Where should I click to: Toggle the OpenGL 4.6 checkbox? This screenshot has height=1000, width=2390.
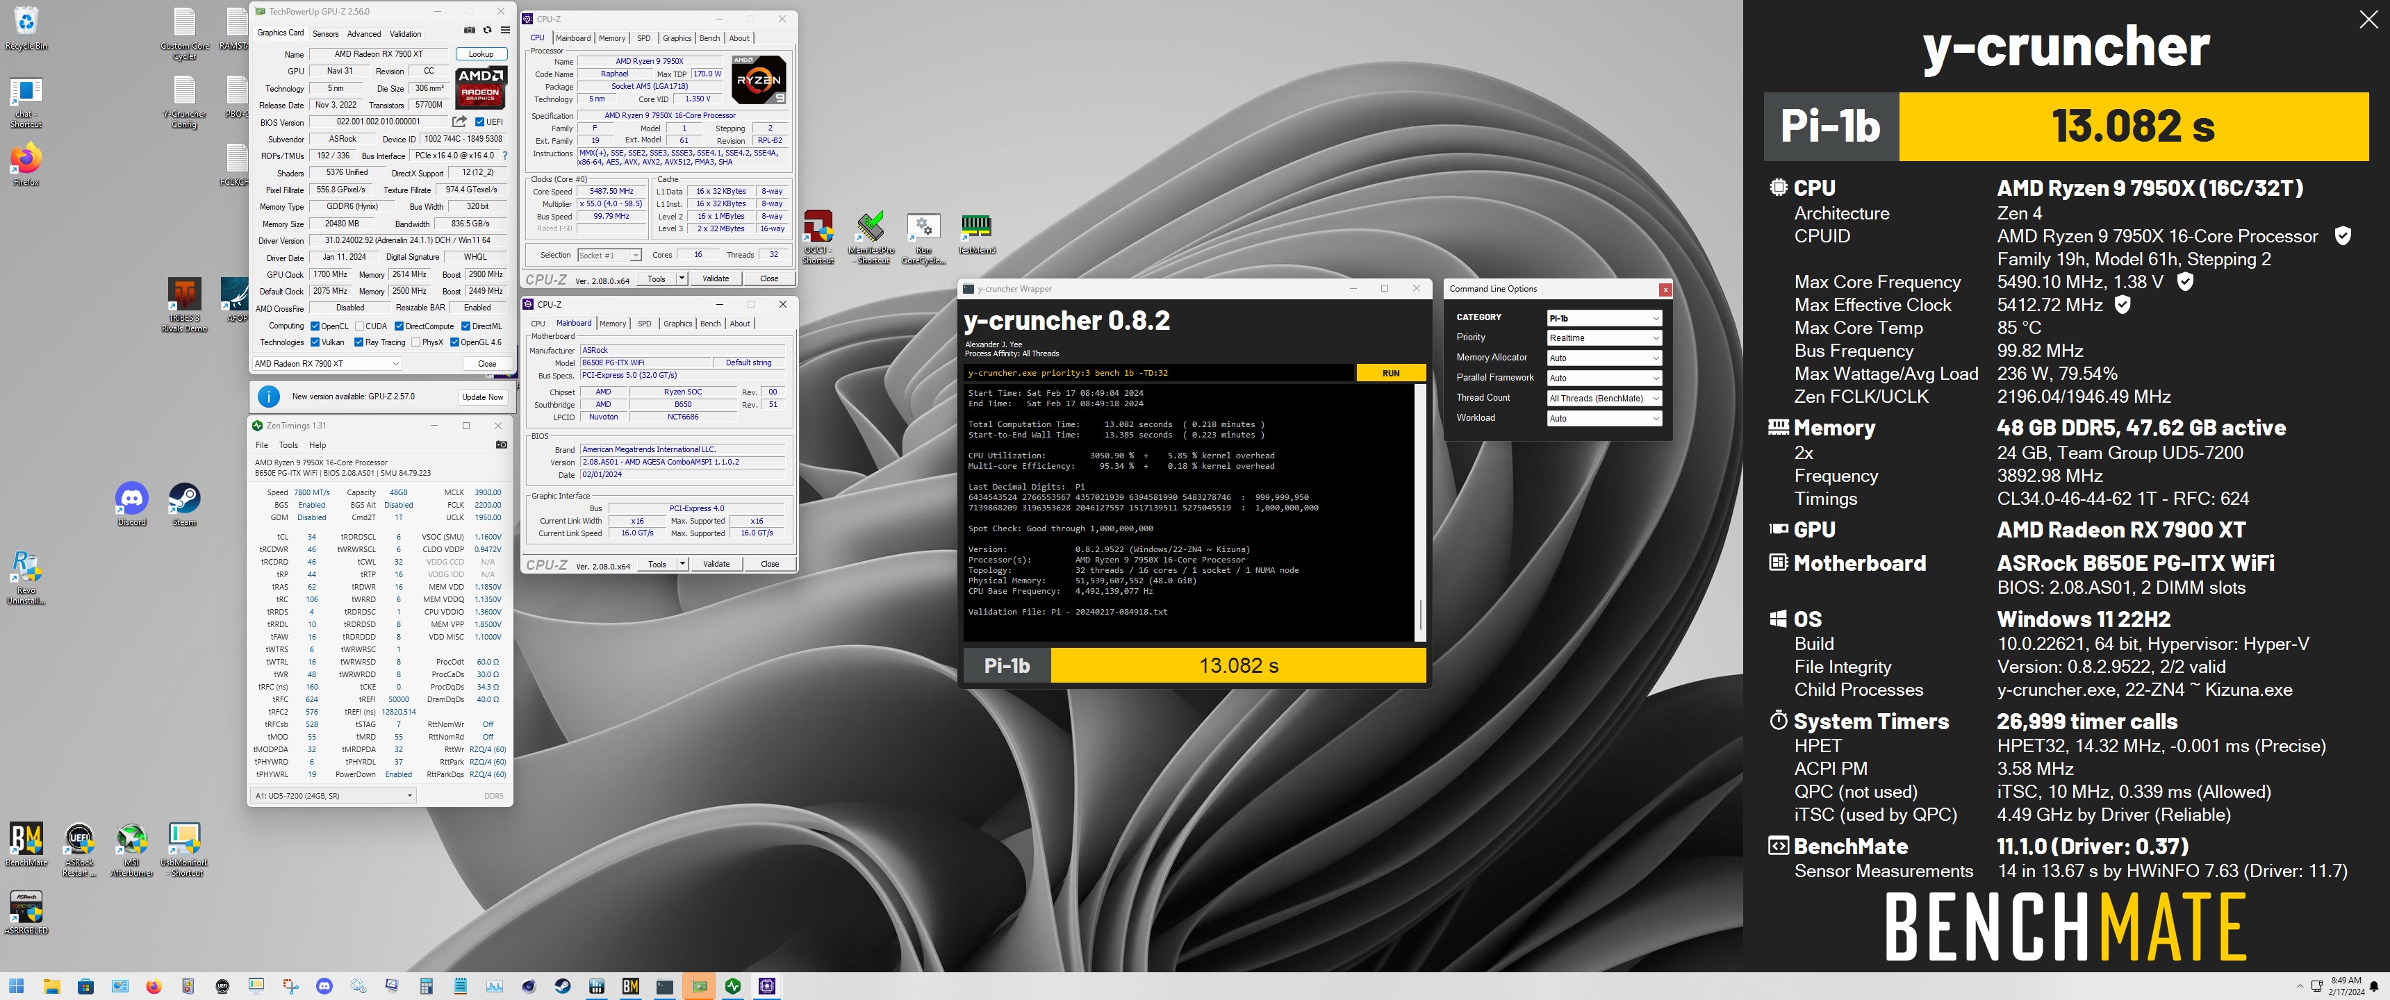click(x=454, y=342)
